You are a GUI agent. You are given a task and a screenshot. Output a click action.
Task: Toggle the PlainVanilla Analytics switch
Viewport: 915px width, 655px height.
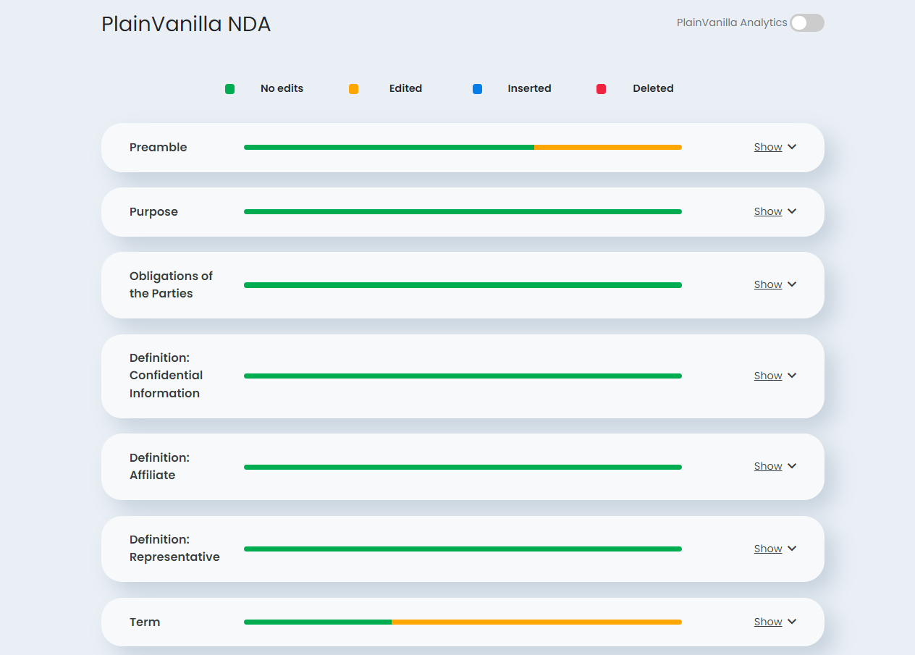[806, 23]
